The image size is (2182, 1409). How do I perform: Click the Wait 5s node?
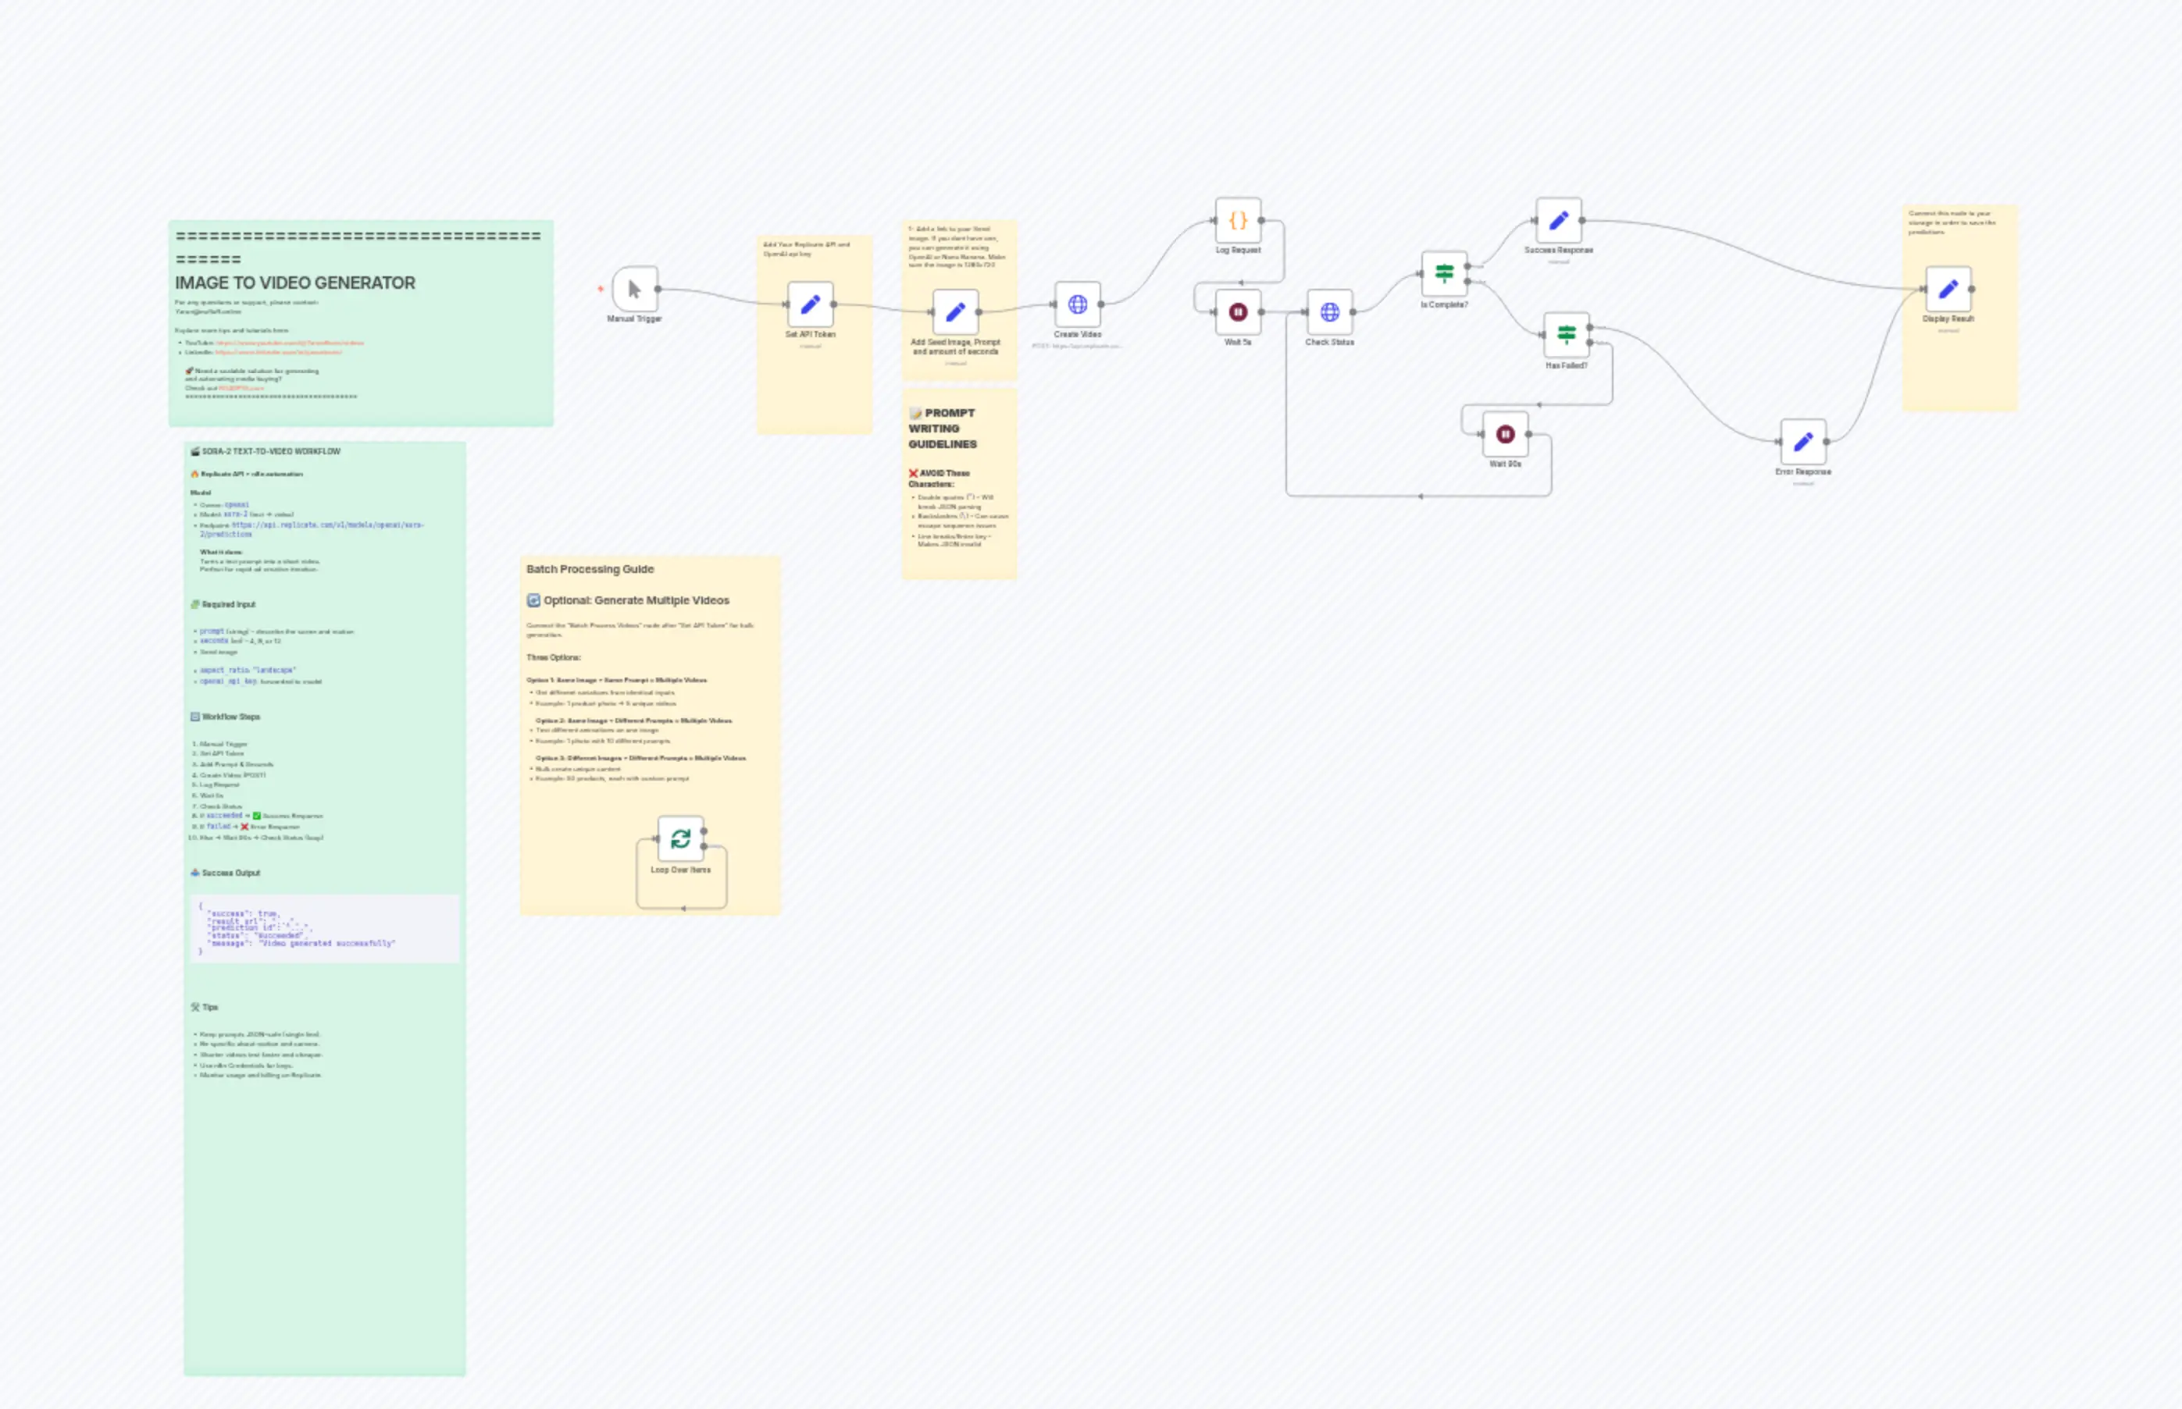tap(1238, 312)
